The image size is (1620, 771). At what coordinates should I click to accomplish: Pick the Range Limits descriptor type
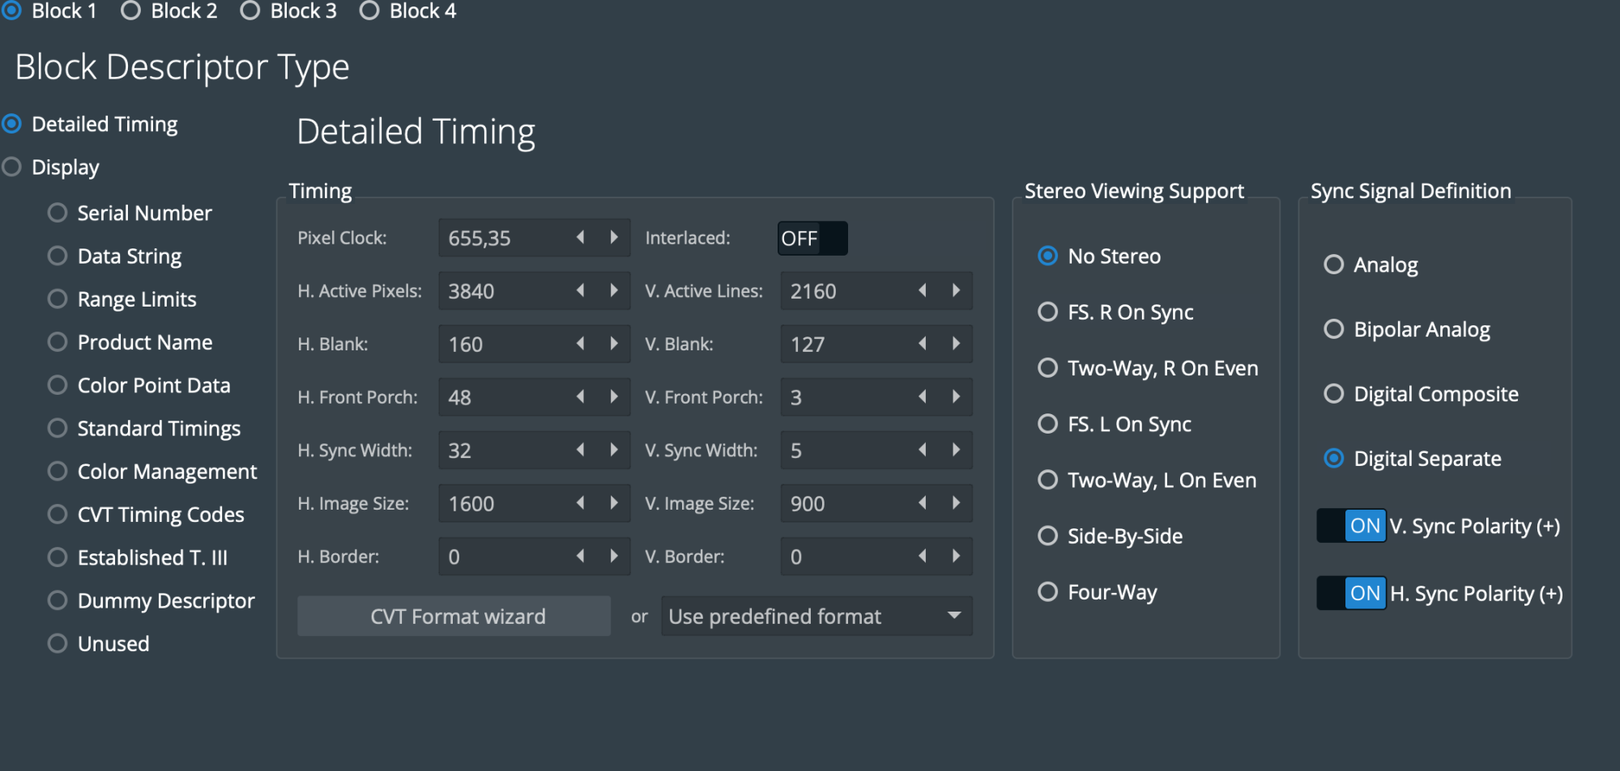(58, 299)
